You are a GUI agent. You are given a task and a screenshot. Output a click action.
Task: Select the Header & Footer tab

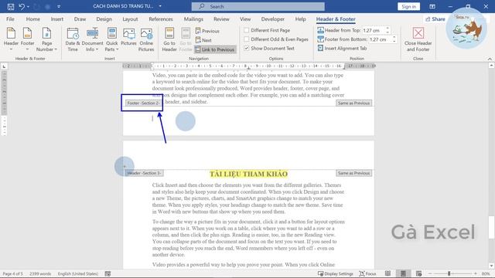point(336,19)
